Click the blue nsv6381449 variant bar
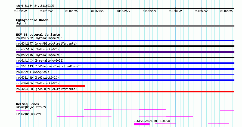Screen dimensions: 242x127 coord(125,80)
